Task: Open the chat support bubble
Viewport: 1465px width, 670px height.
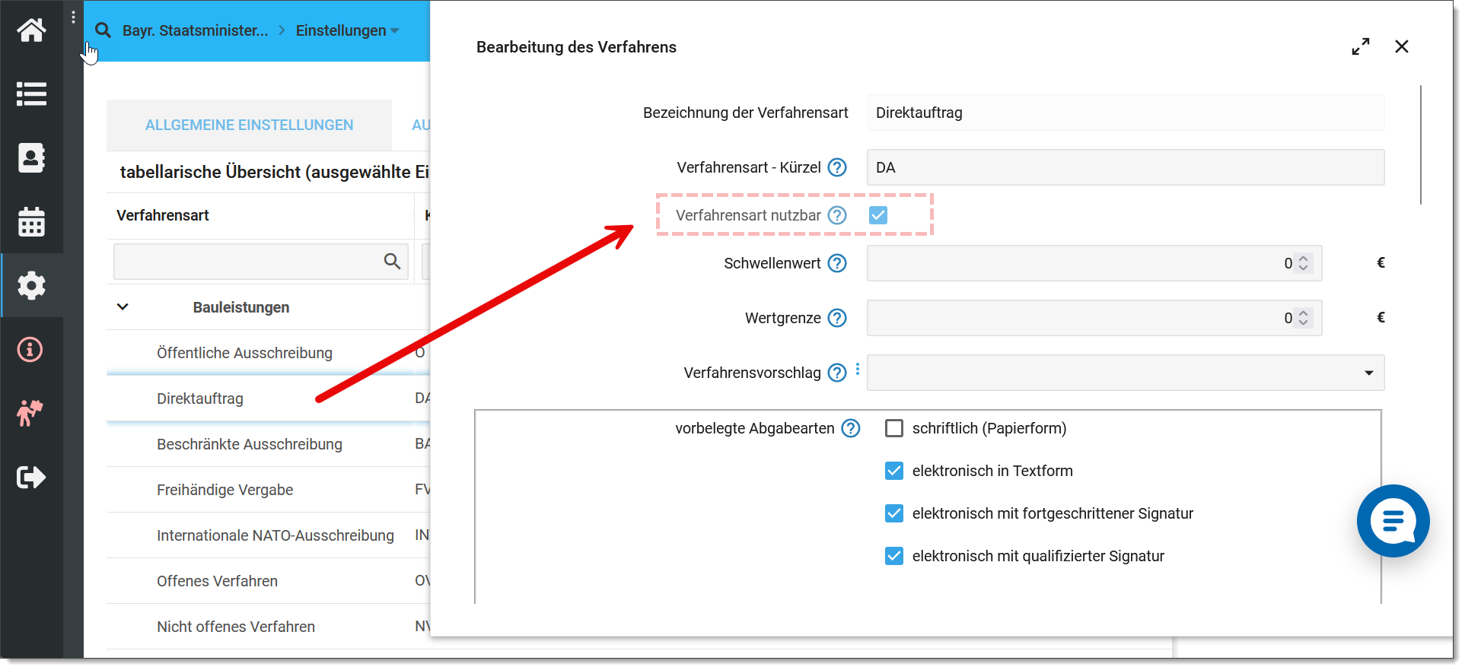Action: [x=1392, y=521]
